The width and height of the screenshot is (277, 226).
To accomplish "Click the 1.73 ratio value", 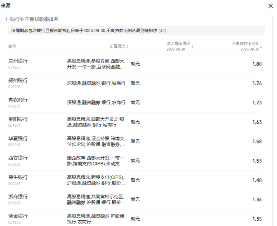I will (x=257, y=103).
